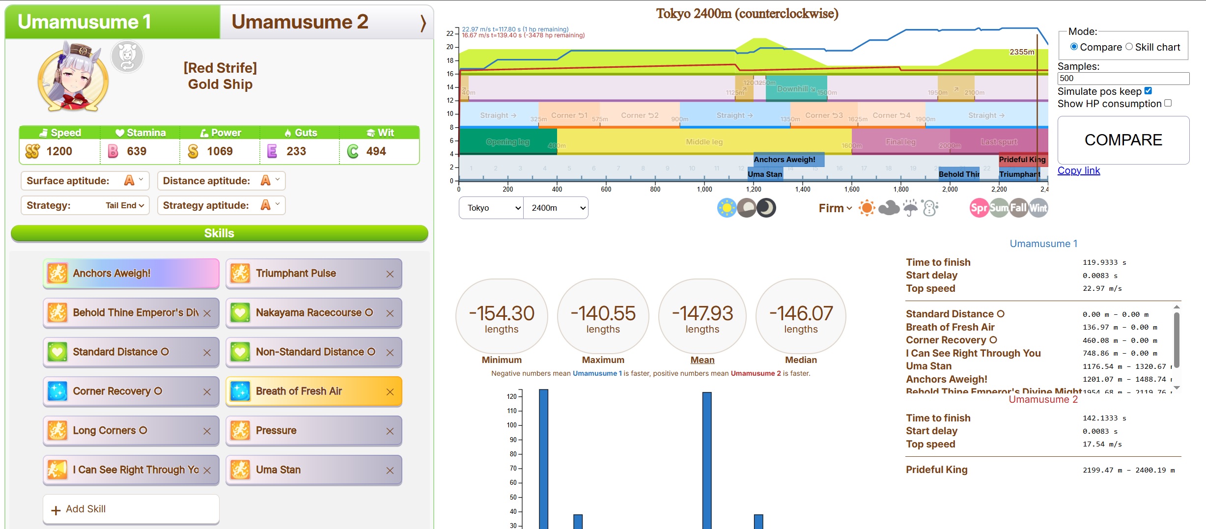
Task: Select the daytime sun time-of-day icon
Action: pyautogui.click(x=727, y=208)
